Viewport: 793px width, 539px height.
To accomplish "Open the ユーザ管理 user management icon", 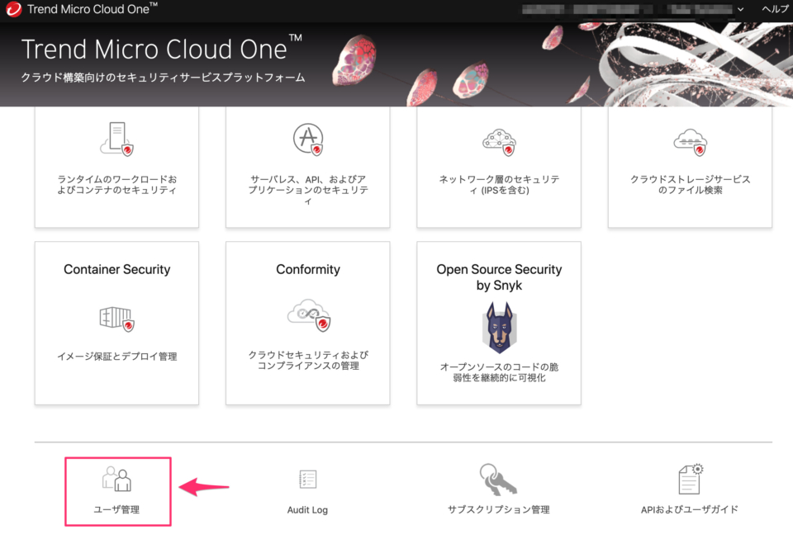I will [x=116, y=479].
